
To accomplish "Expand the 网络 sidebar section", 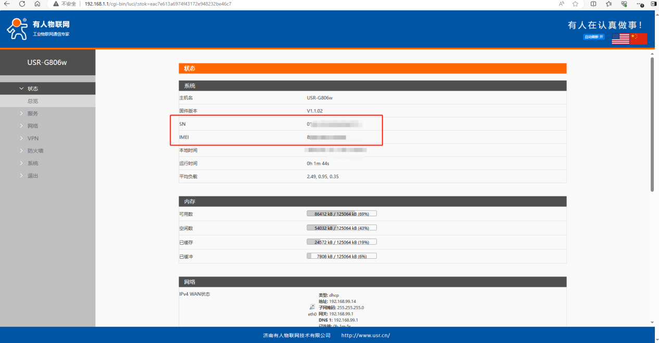I will 32,126.
